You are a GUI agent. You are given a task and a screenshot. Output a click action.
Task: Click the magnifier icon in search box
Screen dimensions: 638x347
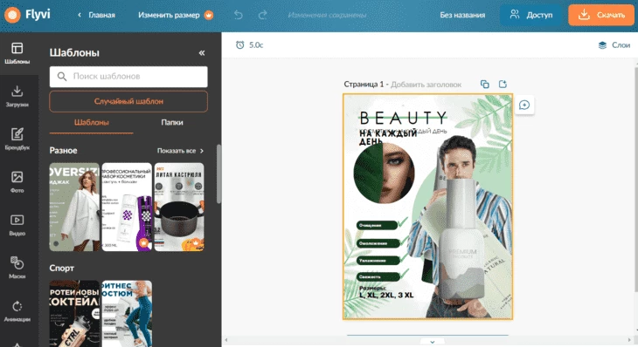[x=62, y=77]
